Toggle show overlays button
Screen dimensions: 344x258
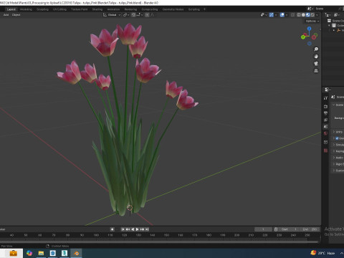point(282,15)
